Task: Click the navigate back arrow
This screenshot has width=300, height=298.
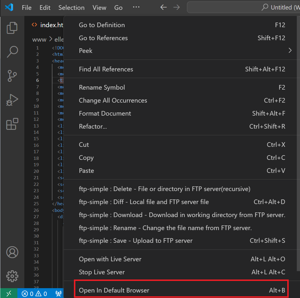Action: (x=163, y=8)
